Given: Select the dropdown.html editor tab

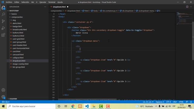Looking at the screenshot, I should tap(59, 7).
